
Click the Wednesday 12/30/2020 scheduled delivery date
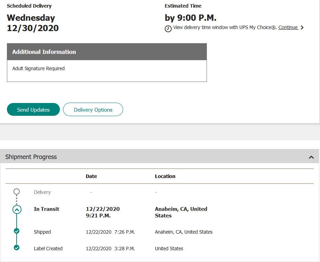pos(33,23)
